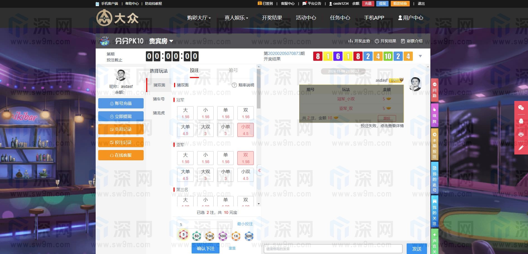This screenshot has width=528, height=254.
Task: Select the 500 betting chip
Action: click(223, 236)
